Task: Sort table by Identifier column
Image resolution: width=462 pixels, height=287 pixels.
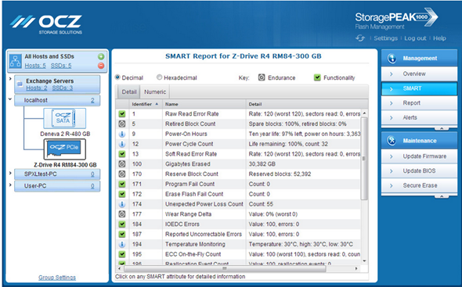Action: coord(146,104)
